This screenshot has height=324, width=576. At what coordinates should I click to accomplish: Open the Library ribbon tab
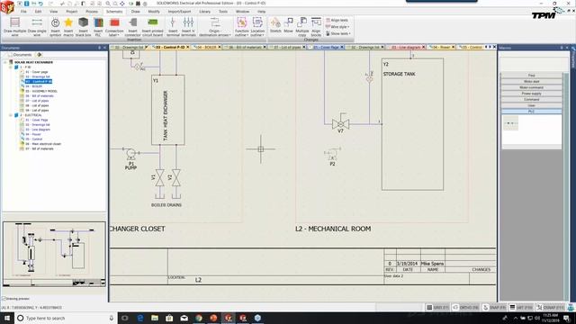point(204,12)
